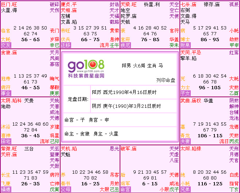Click the 流日 marker text
This screenshot has height=193, width=240.
click(x=224, y=141)
